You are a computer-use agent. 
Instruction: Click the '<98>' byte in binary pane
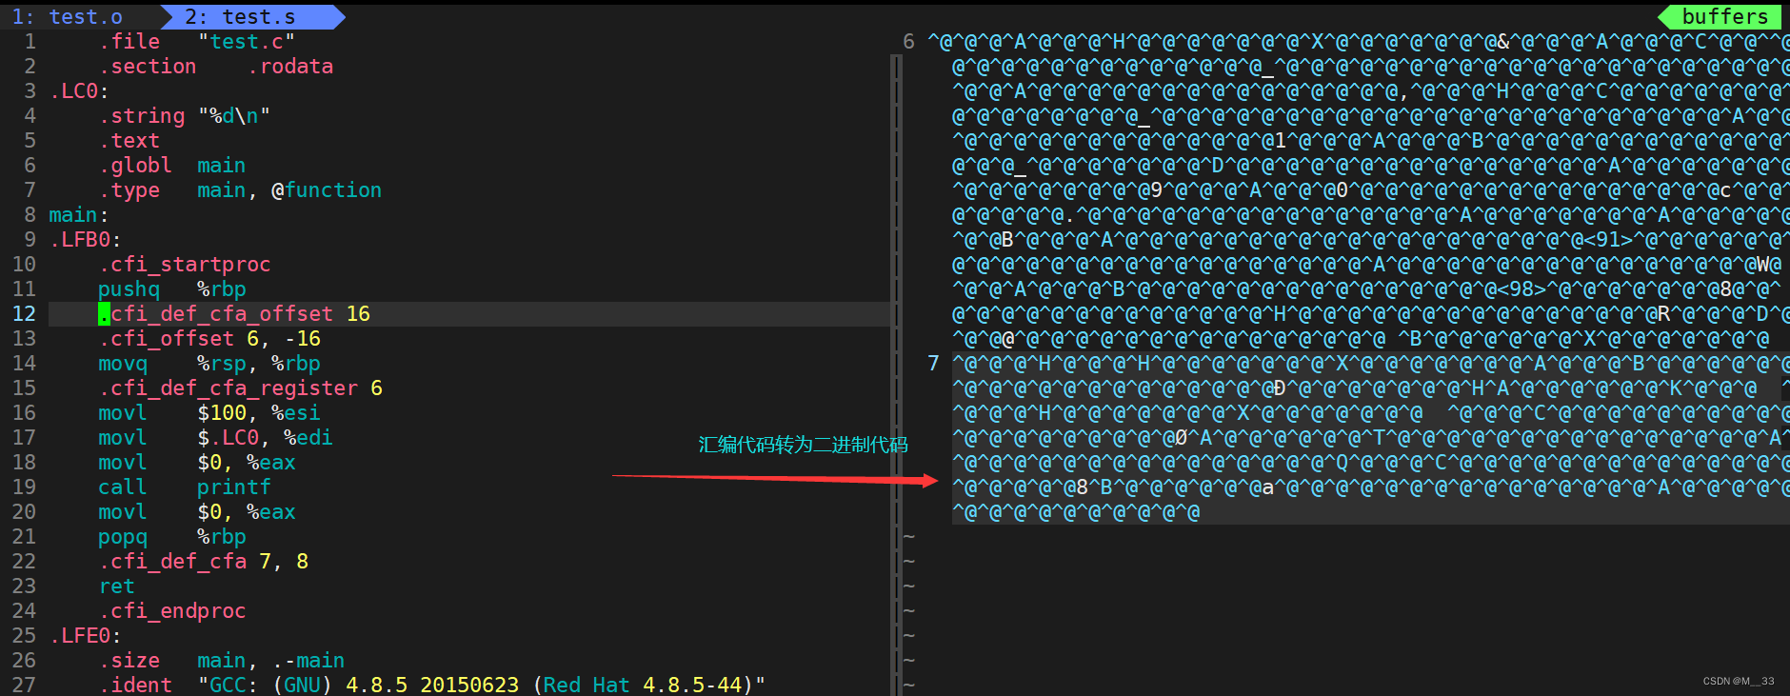pos(1521,289)
